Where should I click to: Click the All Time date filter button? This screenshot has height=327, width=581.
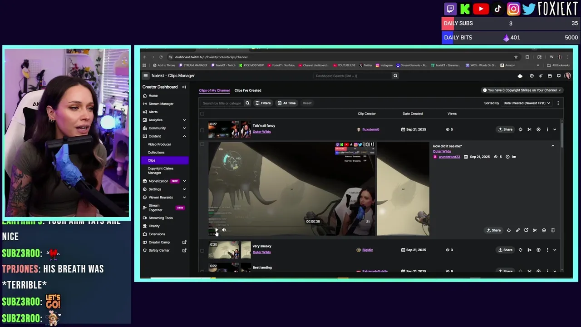click(286, 103)
